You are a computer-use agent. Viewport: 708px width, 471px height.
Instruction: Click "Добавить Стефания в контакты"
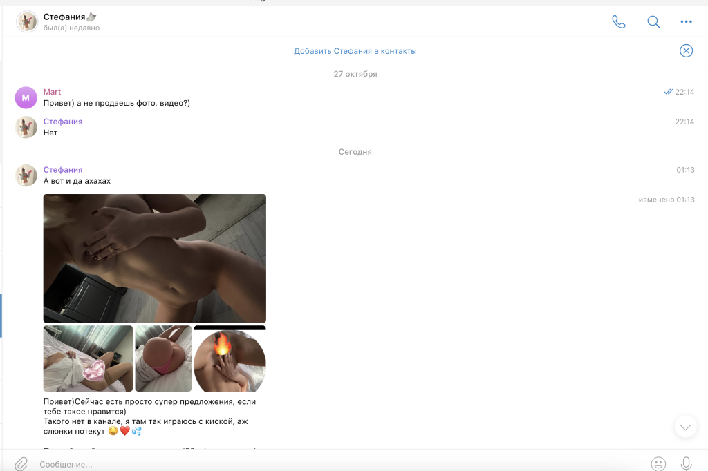(x=355, y=51)
